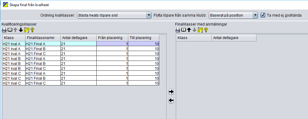Move up arrow in Finalklasser toolbar

189,30
